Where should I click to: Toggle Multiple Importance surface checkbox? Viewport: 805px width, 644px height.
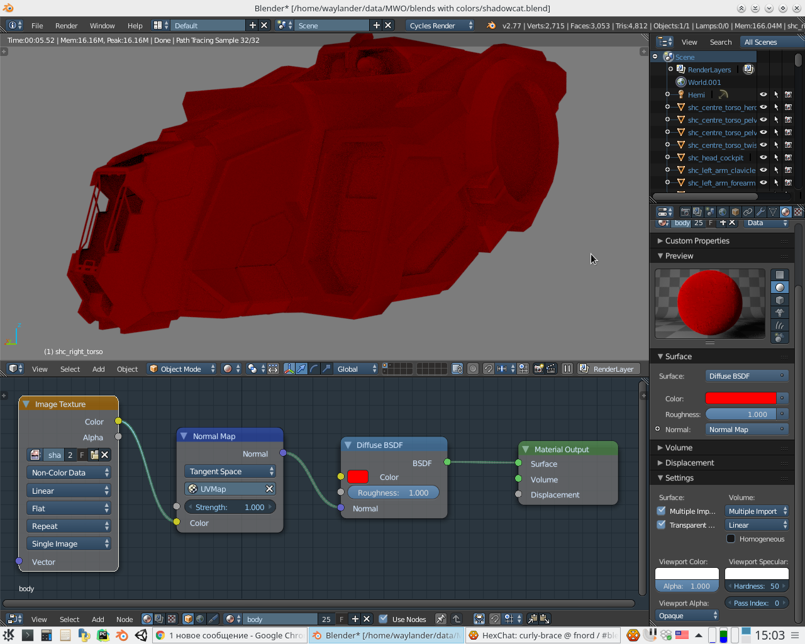point(662,511)
